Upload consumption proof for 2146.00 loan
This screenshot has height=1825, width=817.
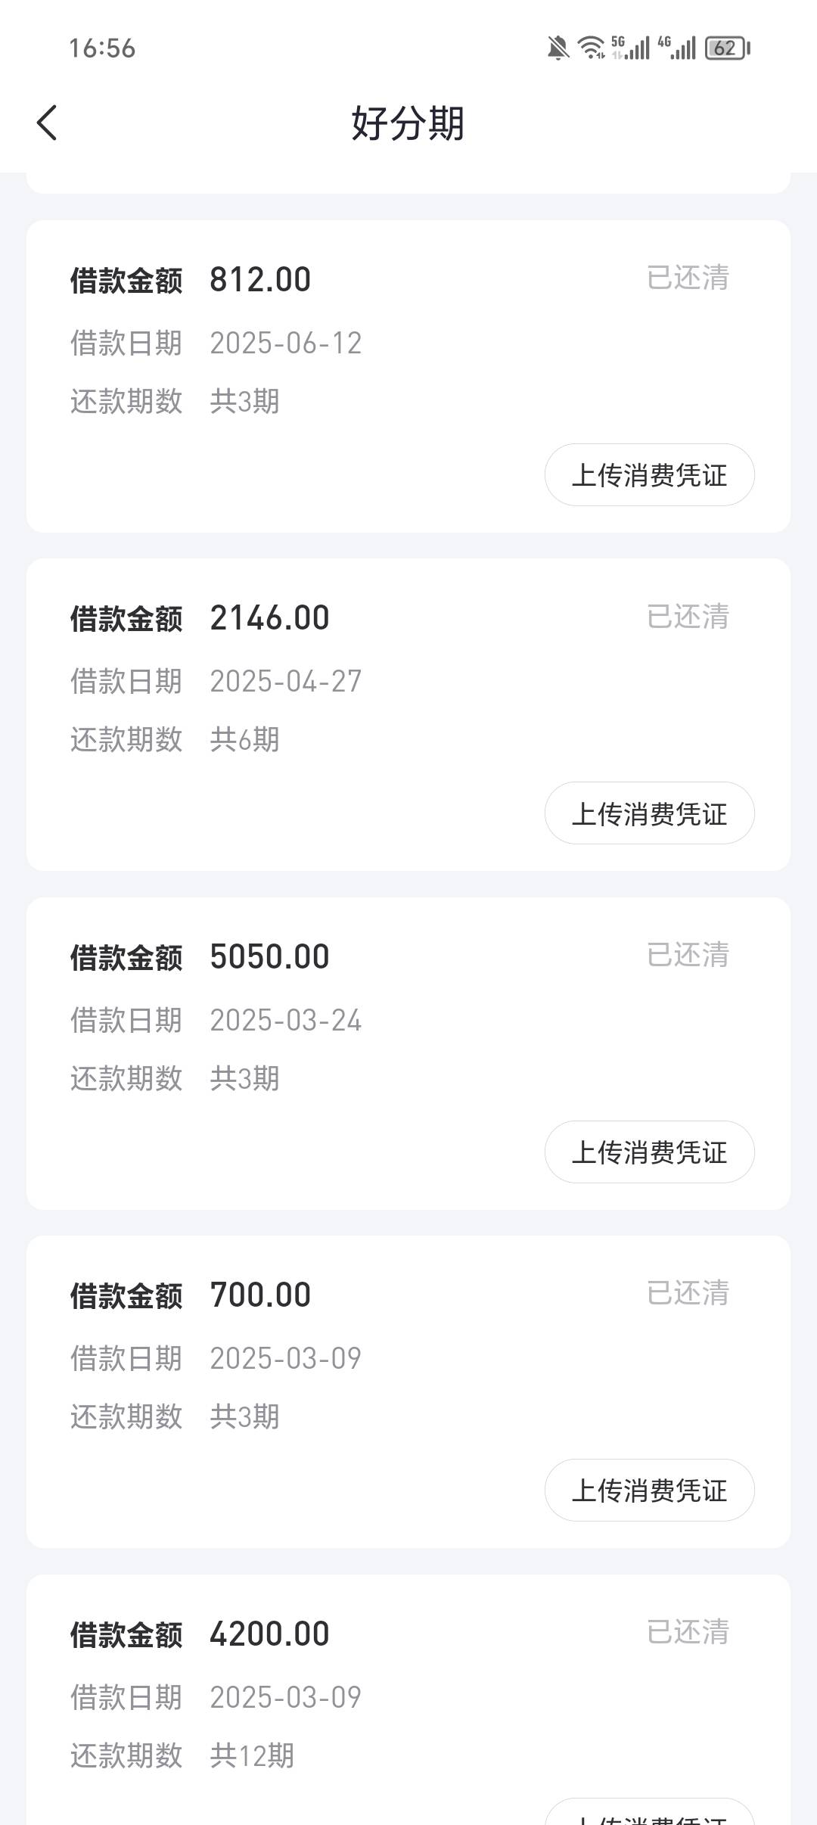[x=649, y=813]
